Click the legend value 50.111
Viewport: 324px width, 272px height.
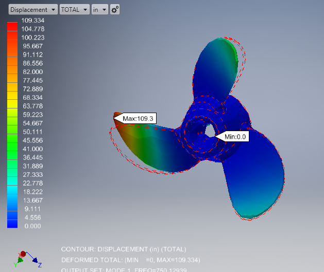point(33,132)
